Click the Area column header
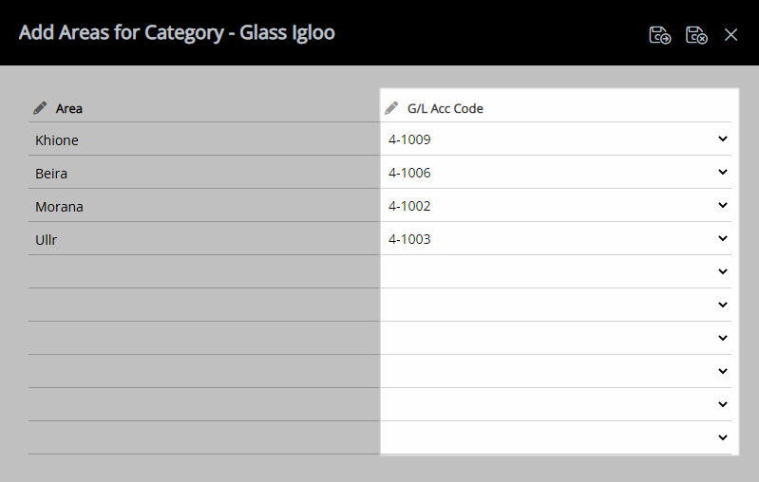Screen dimensions: 759x482 coord(68,109)
